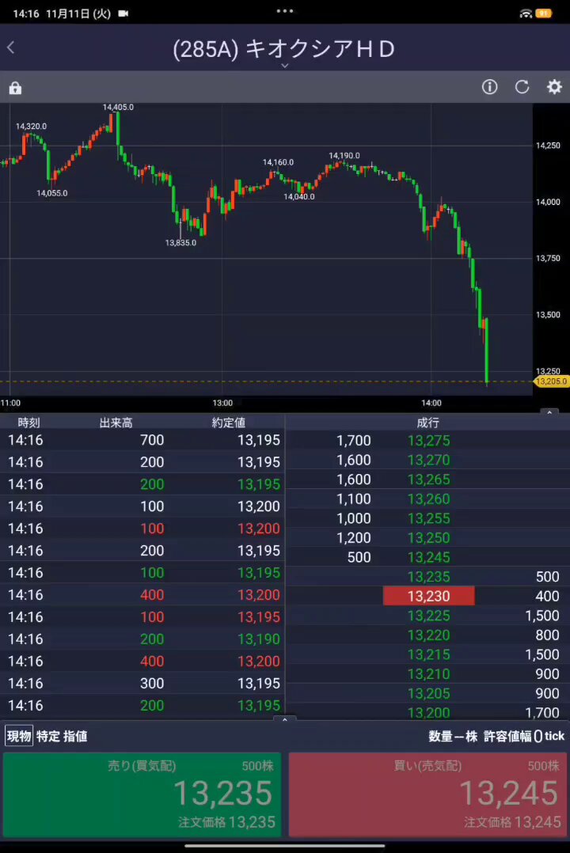Tap current price tag 13,205.0 on chart
Image resolution: width=570 pixels, height=853 pixels.
(x=552, y=381)
